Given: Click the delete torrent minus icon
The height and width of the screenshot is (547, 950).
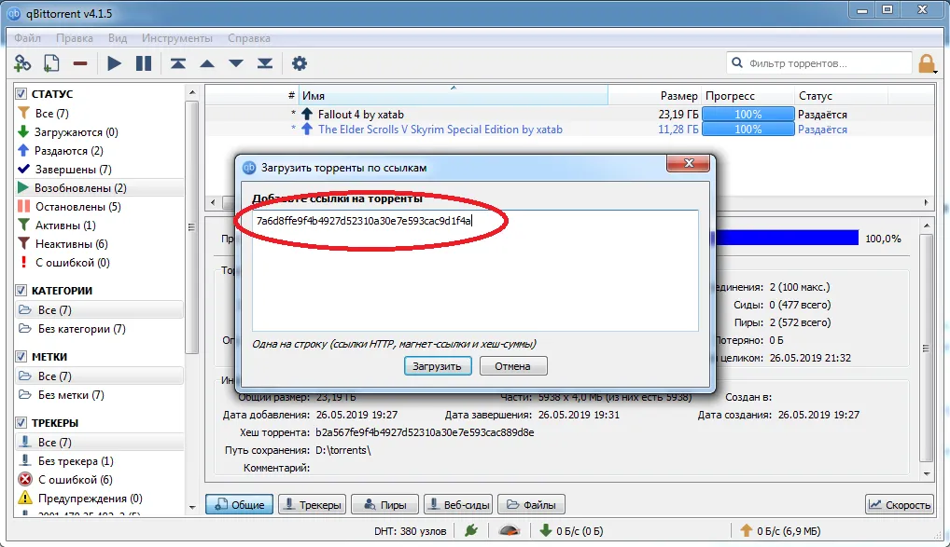Looking at the screenshot, I should 80,63.
